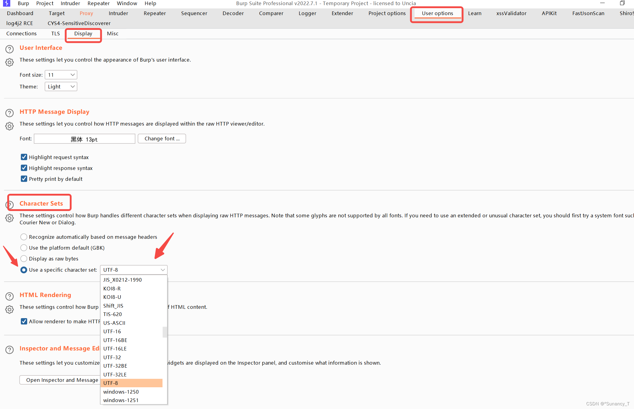Screen dimensions: 634x409
Task: Click the font display field showing 13pt
Action: coord(85,139)
